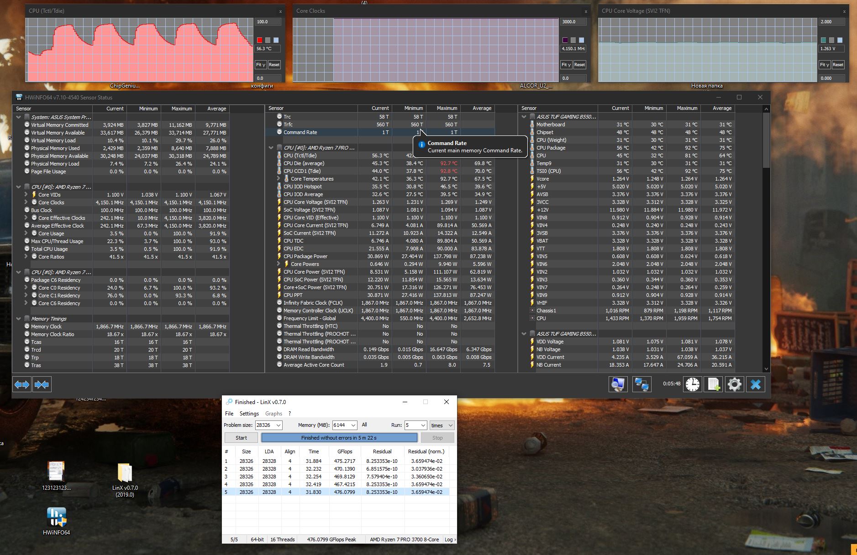
Task: Open the Run count dropdown in LinX
Action: [x=423, y=425]
